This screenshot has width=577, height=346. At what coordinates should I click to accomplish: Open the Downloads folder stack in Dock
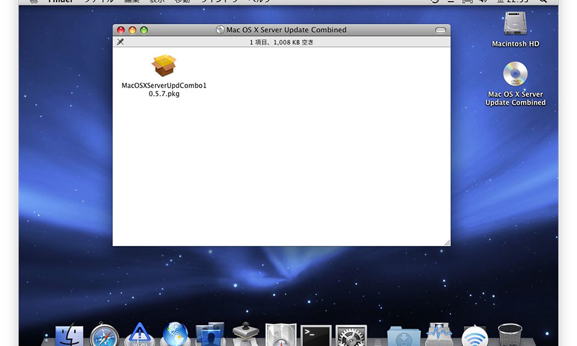pos(404,336)
